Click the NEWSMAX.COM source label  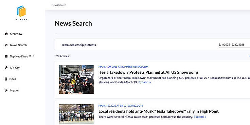(139, 67)
